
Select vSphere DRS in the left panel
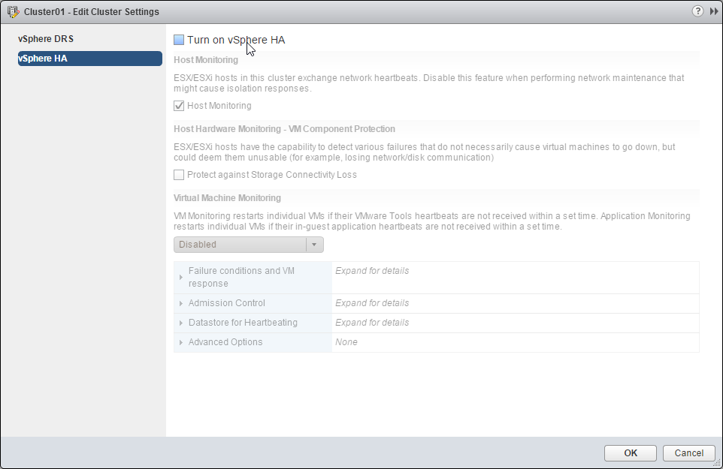point(46,39)
